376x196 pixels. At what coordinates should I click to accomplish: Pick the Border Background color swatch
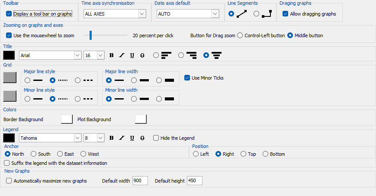(67, 119)
